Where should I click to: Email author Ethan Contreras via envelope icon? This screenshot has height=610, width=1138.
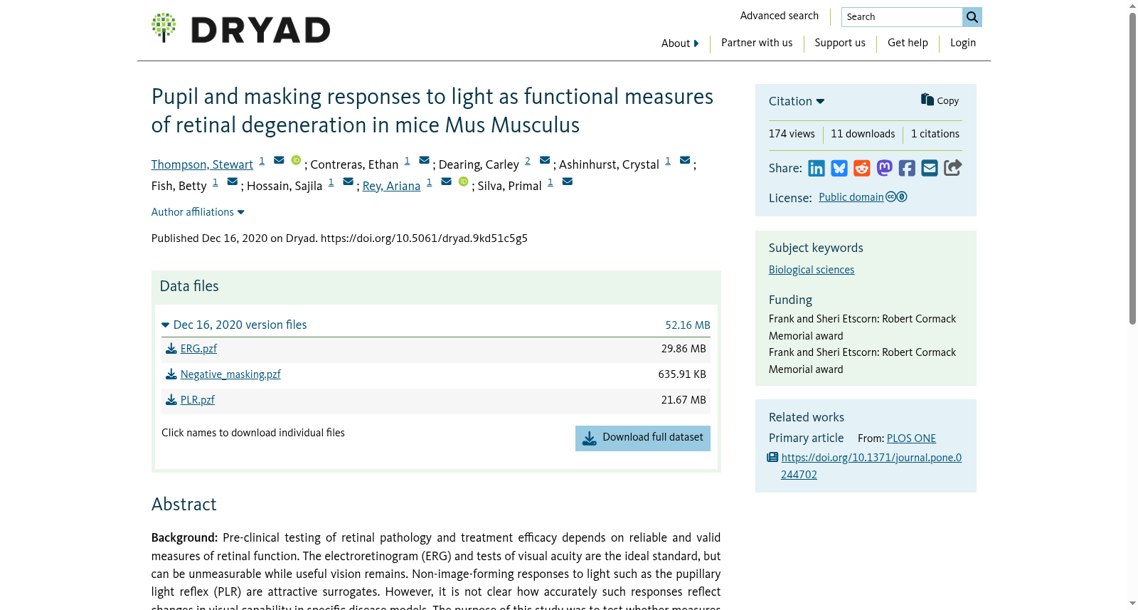[424, 160]
